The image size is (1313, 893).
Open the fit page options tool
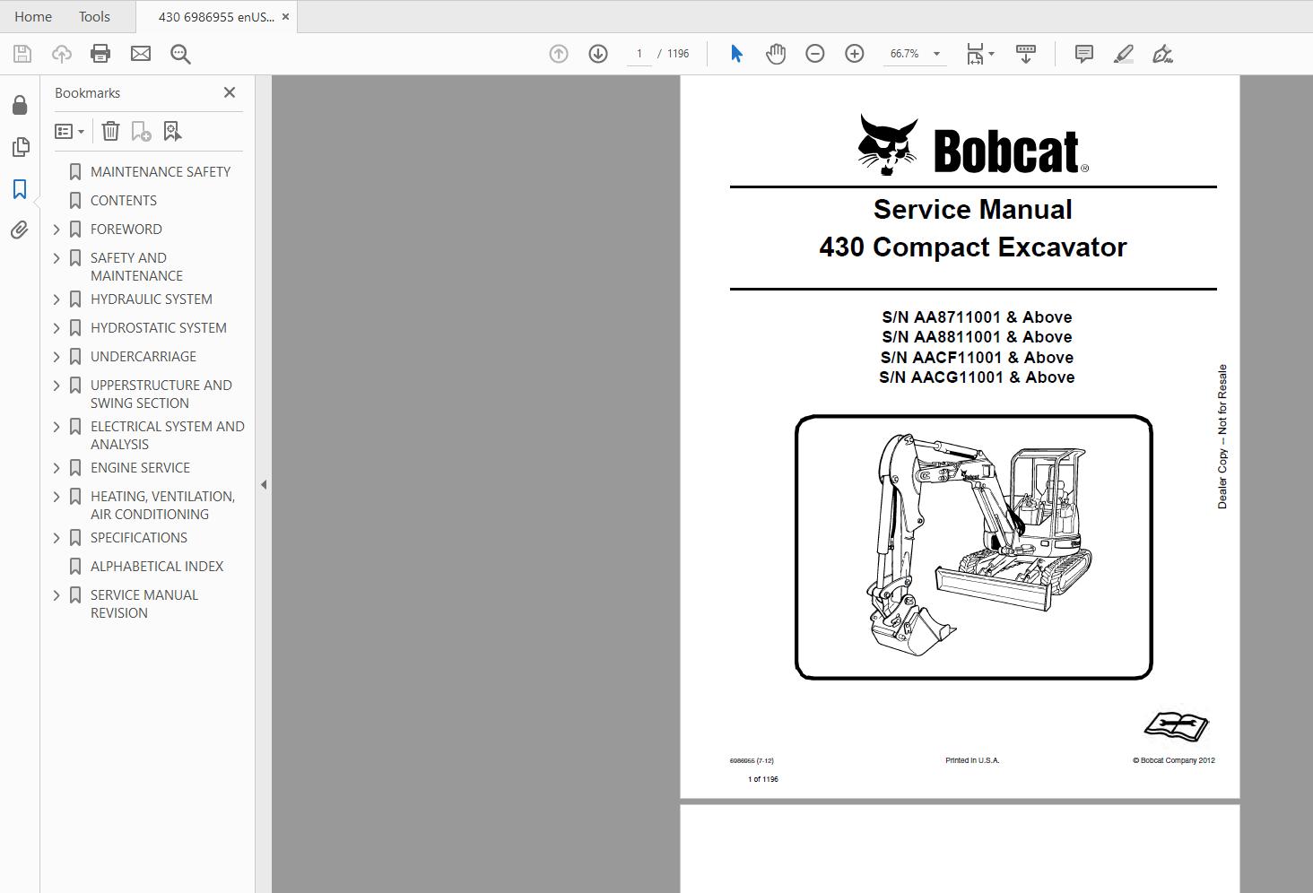pyautogui.click(x=979, y=54)
